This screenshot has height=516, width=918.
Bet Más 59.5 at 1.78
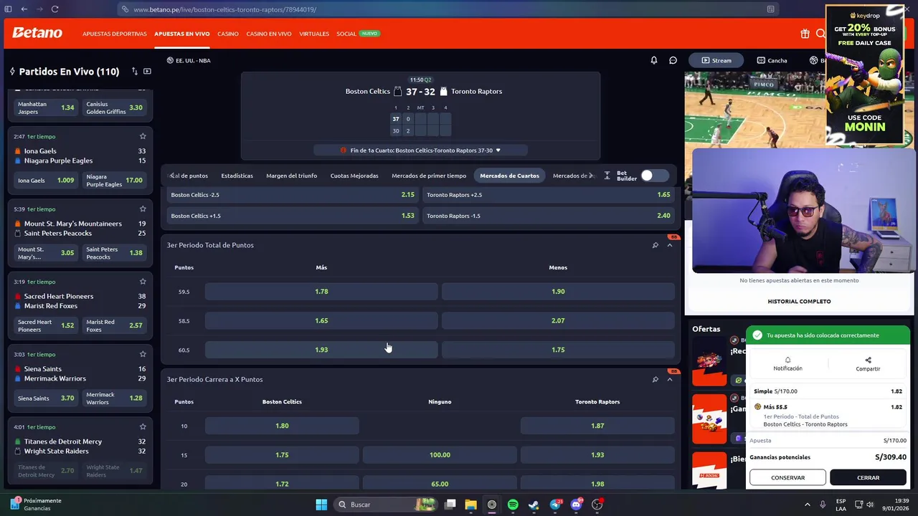pos(321,292)
